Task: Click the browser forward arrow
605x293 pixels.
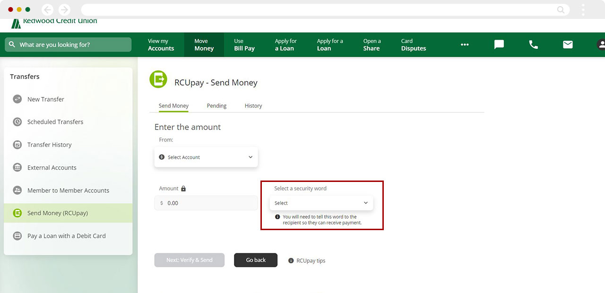Action: pyautogui.click(x=64, y=9)
